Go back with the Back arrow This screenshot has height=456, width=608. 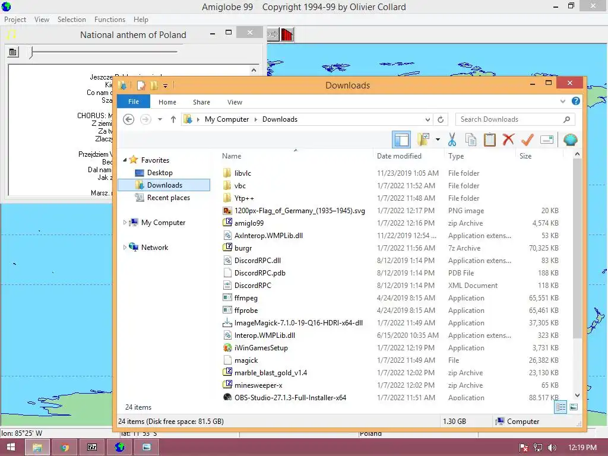click(x=129, y=119)
